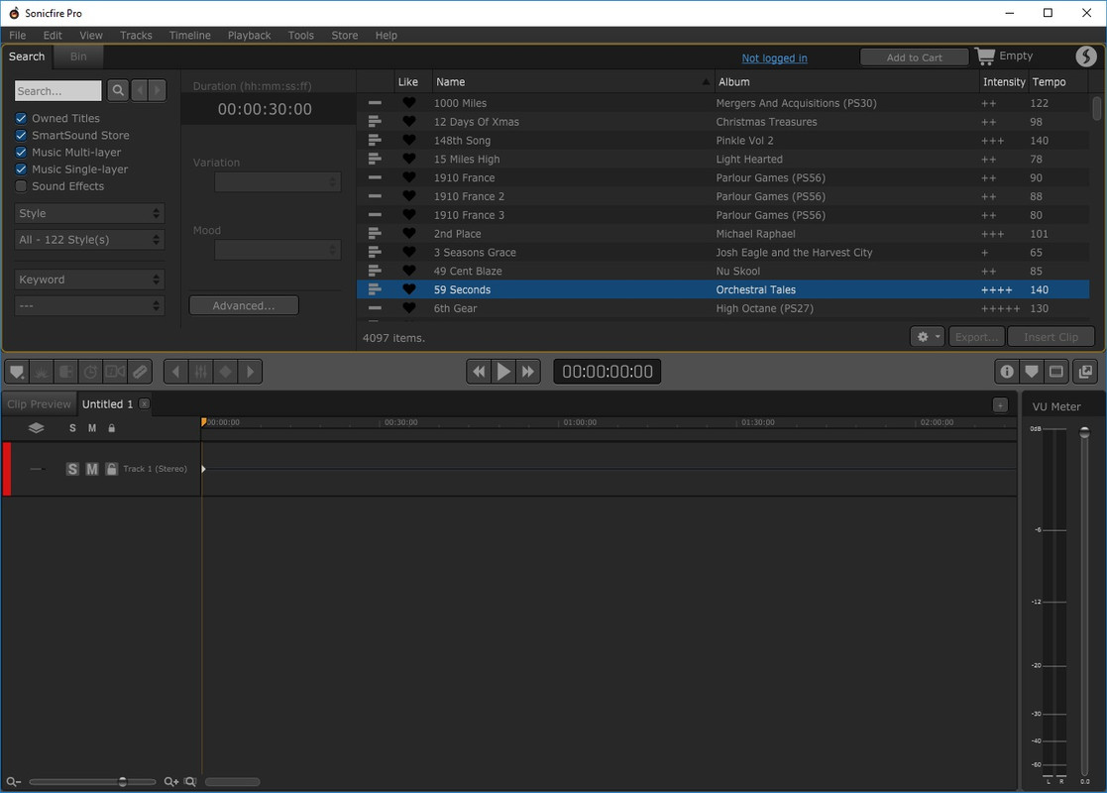Click the Add to Cart button

coord(914,57)
